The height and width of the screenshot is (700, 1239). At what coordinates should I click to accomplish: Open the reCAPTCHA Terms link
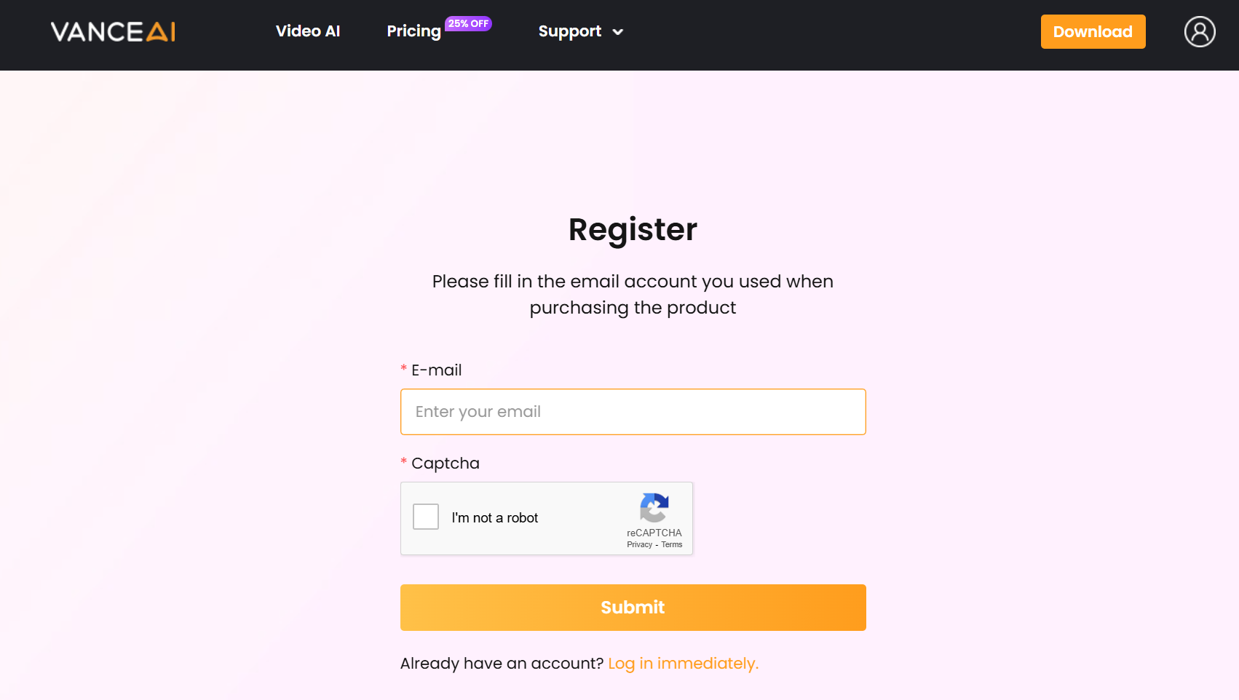click(x=672, y=545)
